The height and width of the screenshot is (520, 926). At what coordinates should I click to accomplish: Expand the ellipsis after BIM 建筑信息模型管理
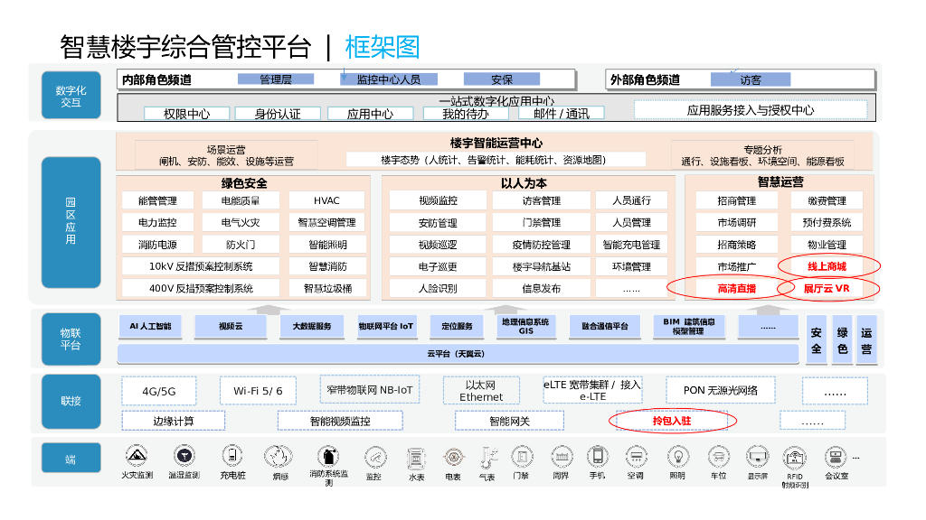click(x=768, y=328)
